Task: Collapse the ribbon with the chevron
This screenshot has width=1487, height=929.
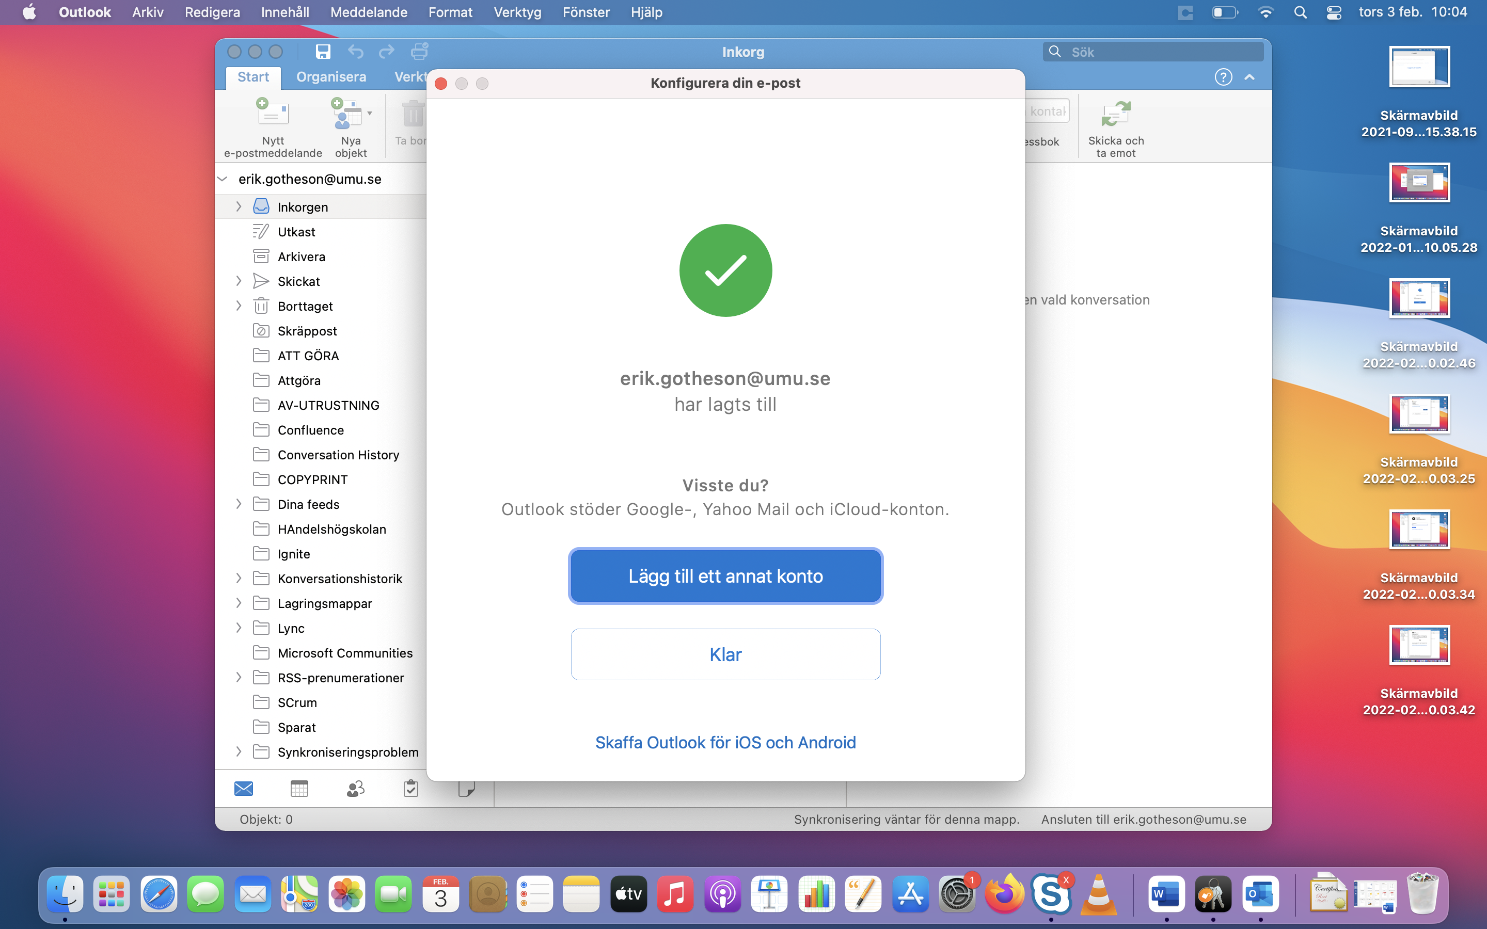Action: coord(1249,77)
